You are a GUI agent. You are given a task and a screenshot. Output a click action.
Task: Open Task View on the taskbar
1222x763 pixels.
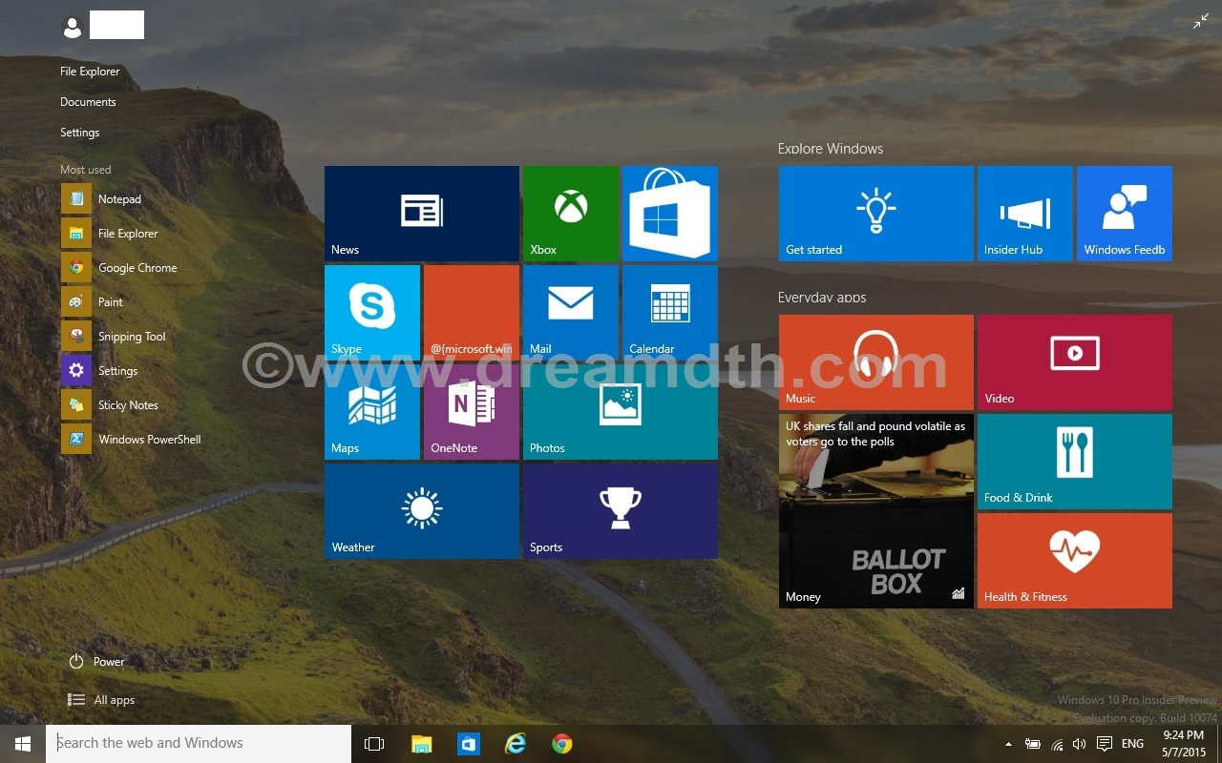point(374,744)
